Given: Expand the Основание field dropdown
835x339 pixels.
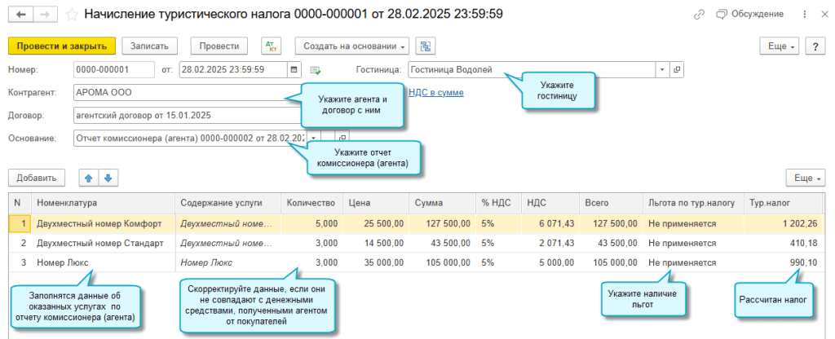Looking at the screenshot, I should [x=314, y=138].
